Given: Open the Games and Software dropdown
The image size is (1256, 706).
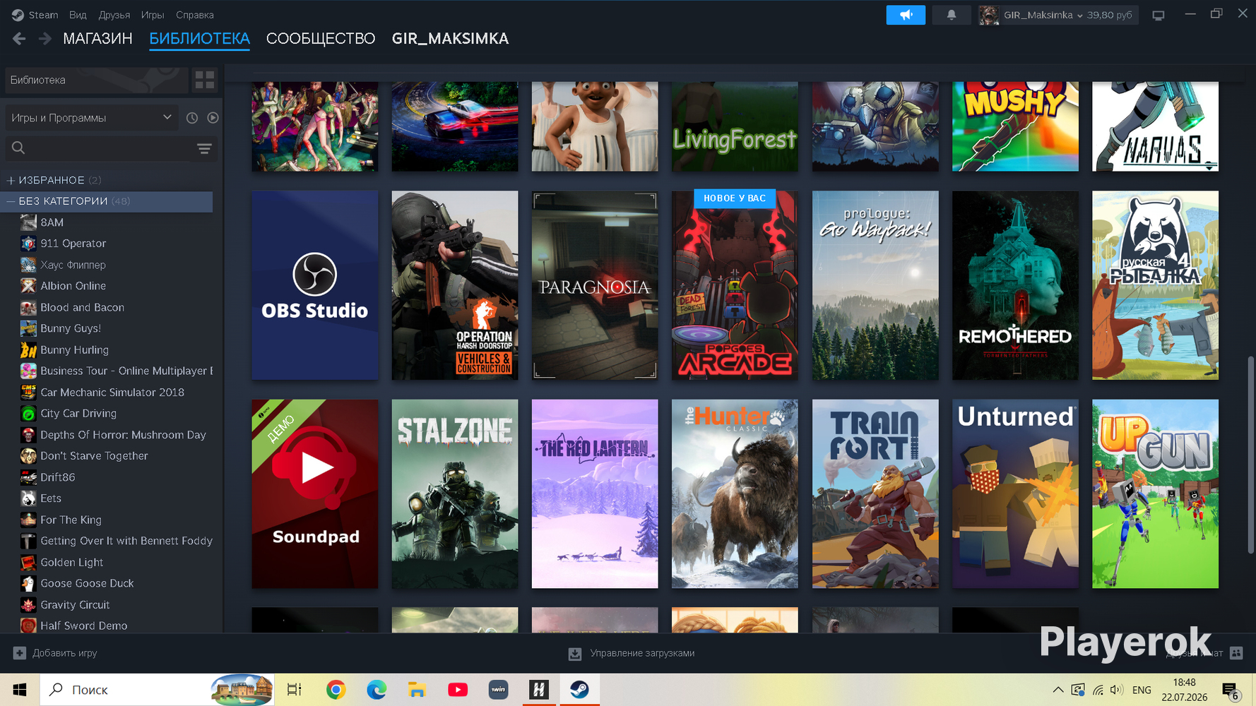Looking at the screenshot, I should (91, 118).
